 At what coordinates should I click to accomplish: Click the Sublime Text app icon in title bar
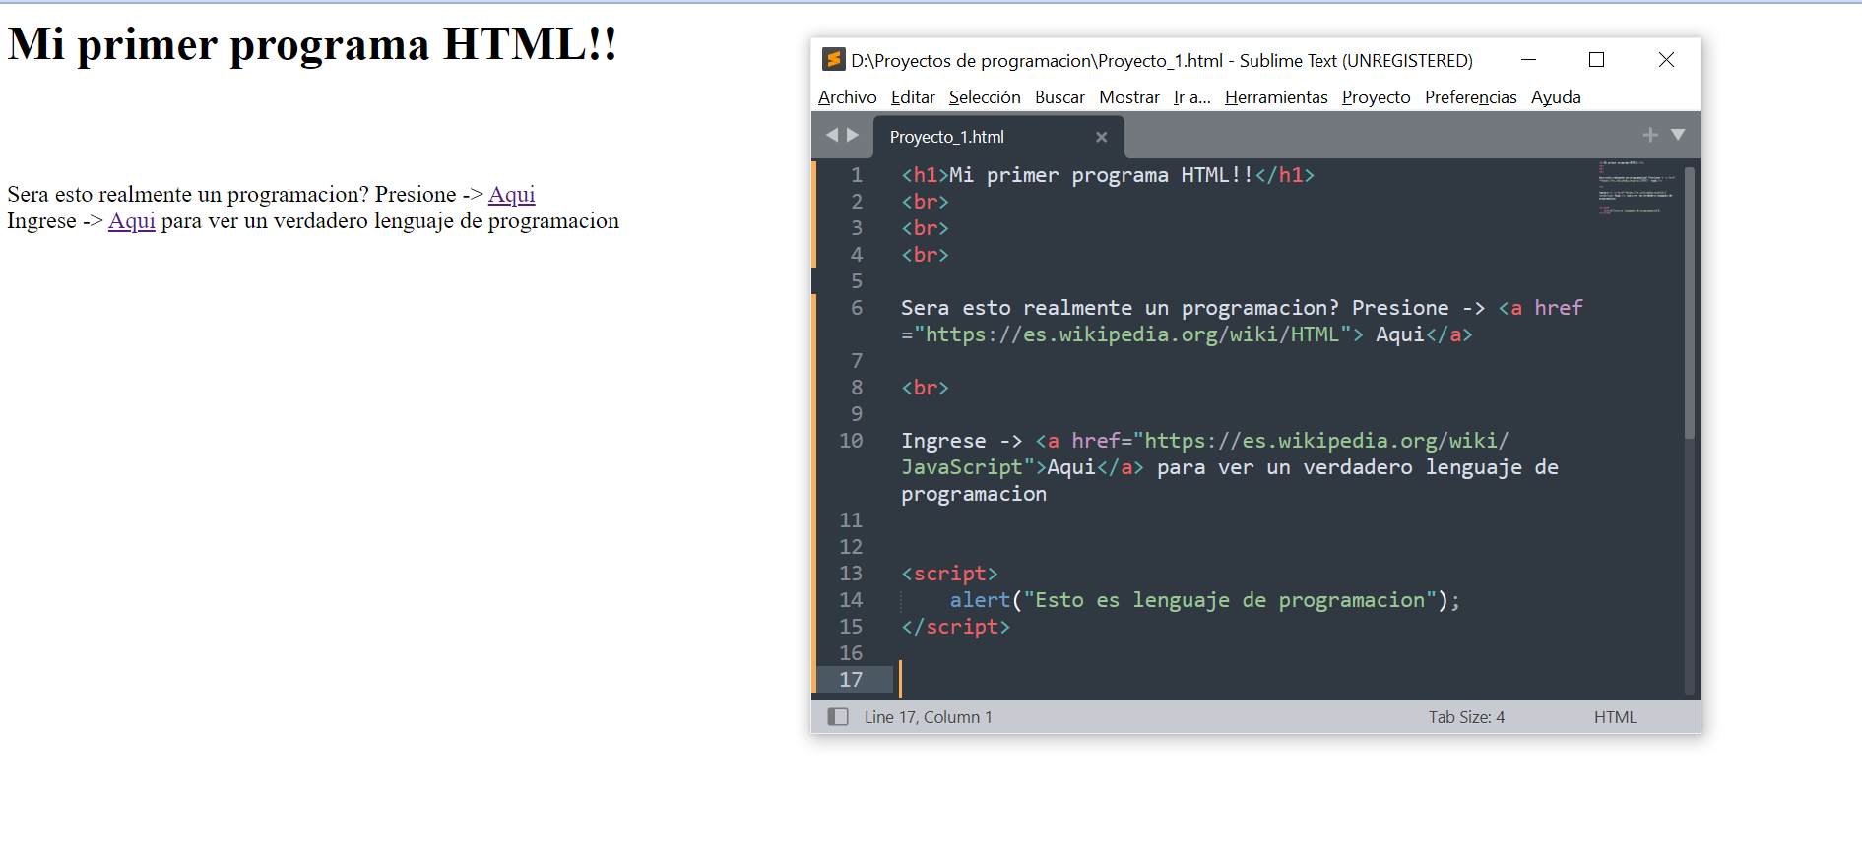pos(833,60)
